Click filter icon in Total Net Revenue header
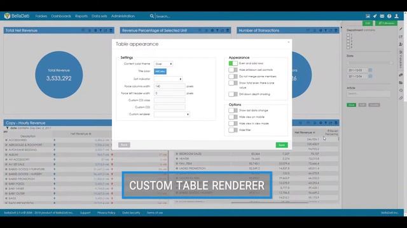 [x=100, y=30]
